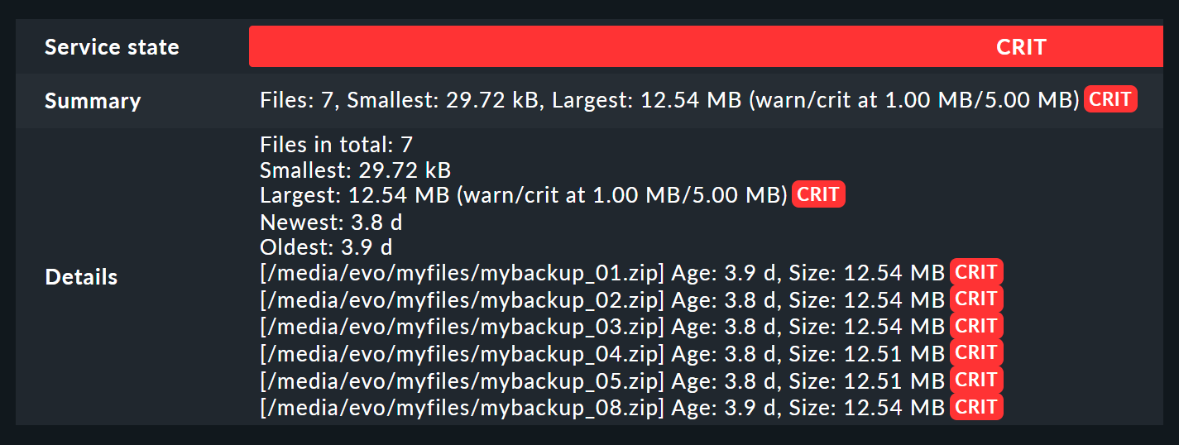Click the "Newest: 3.8 d" line
Screen dimensions: 1179x445
pos(331,223)
